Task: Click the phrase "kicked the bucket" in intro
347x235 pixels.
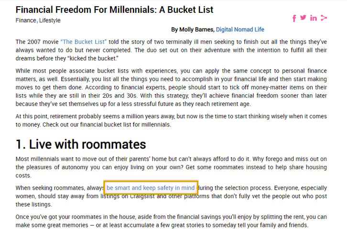Action: [x=93, y=59]
